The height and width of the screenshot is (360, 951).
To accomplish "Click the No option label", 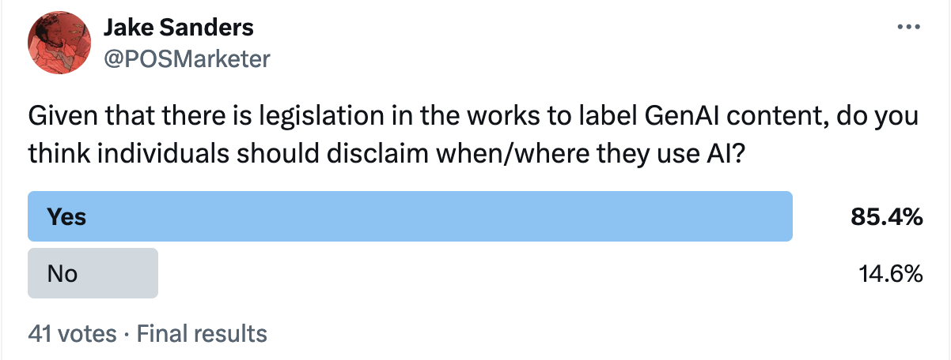I will coord(63,274).
